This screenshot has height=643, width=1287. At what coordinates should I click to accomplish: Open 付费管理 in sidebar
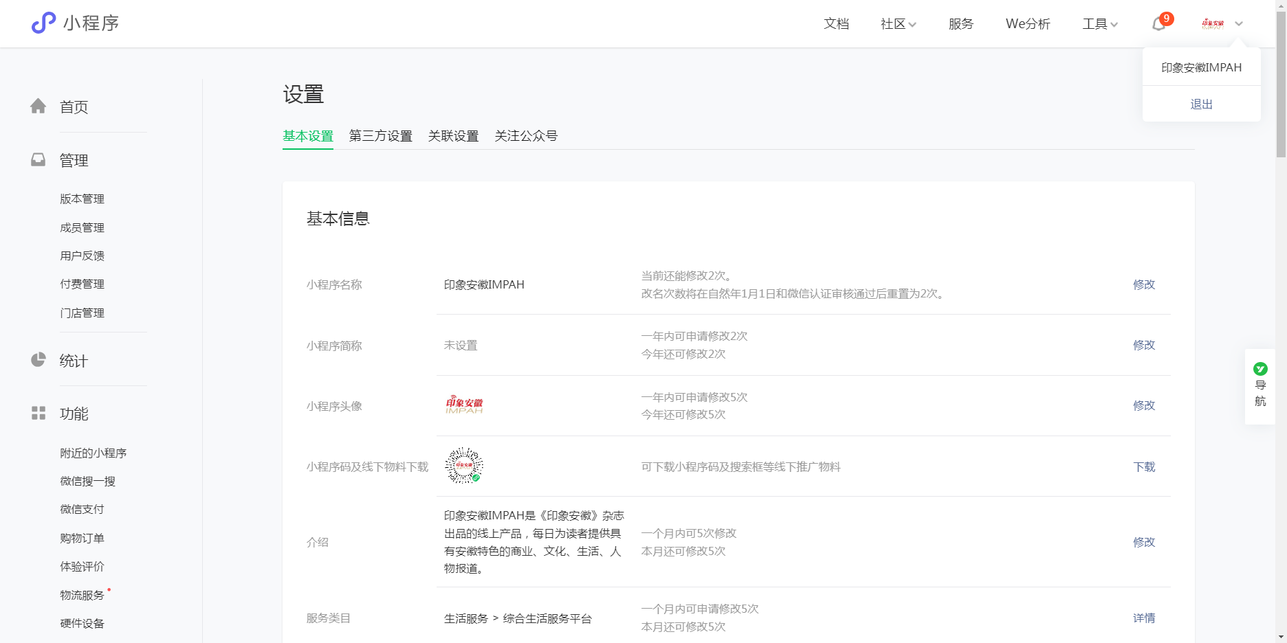pos(82,284)
